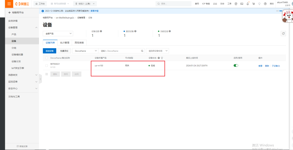
Task: Click the search magnifier in DeviceName field
Action: point(142,51)
